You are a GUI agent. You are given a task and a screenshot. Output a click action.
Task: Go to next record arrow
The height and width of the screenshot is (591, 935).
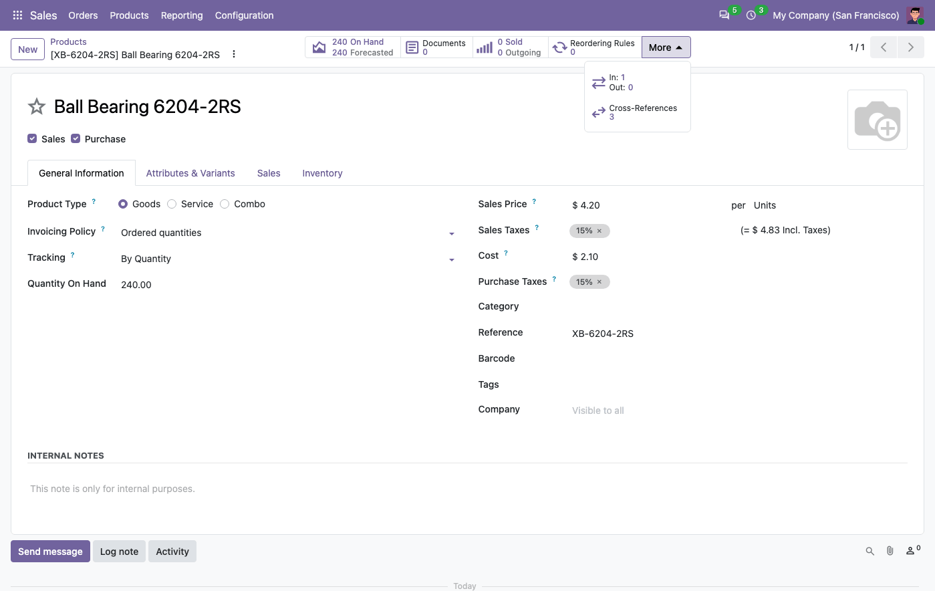coord(911,47)
